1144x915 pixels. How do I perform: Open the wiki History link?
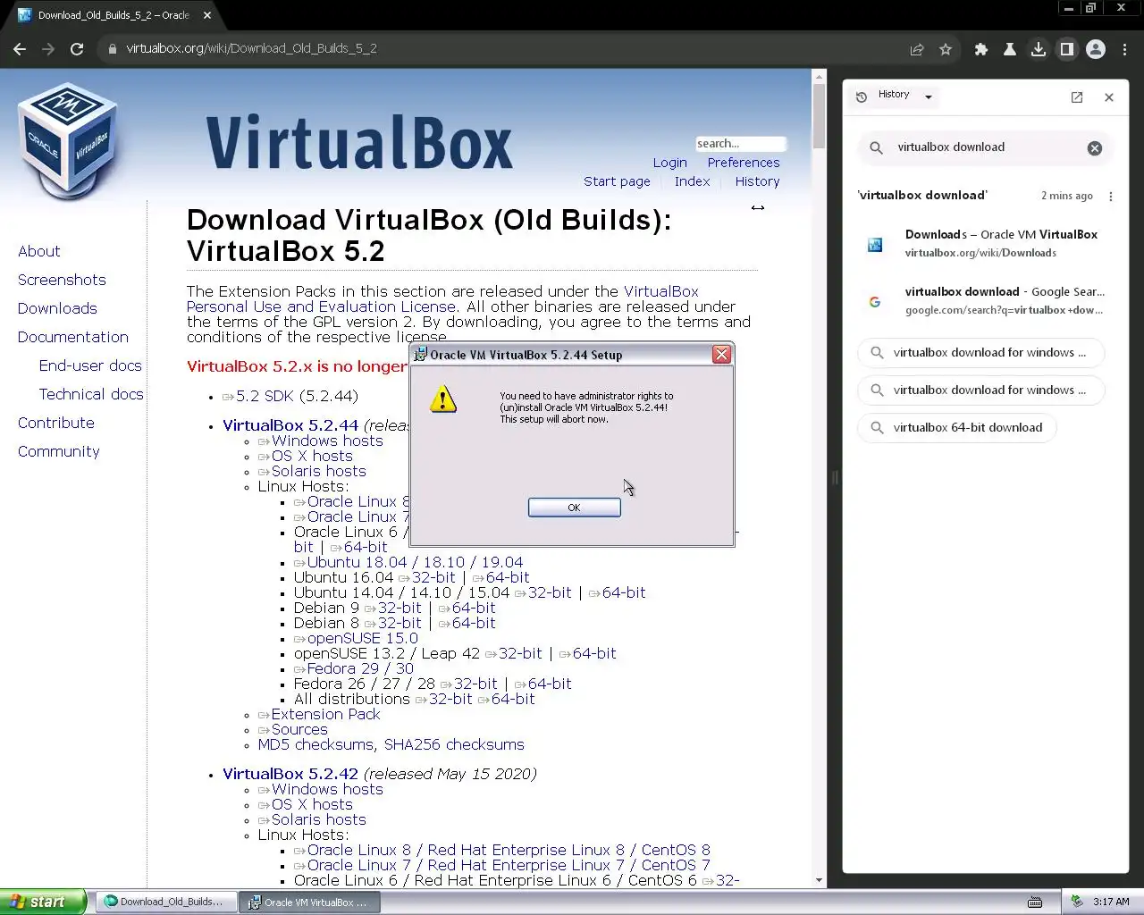pyautogui.click(x=757, y=181)
